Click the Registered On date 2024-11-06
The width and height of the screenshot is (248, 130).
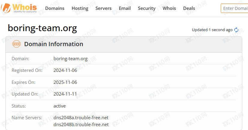pyautogui.click(x=65, y=70)
